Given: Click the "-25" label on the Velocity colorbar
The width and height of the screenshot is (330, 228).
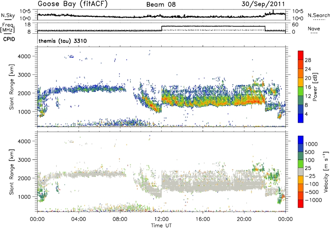Looking at the screenshot, I should coord(311,176).
